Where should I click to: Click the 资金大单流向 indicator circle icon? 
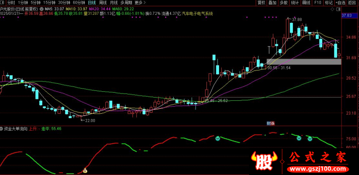(2, 129)
